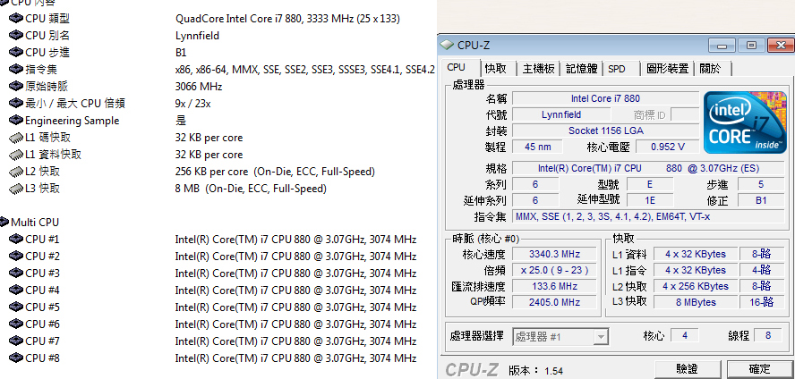Click the memory icon beside L2 快取
The width and height of the screenshot is (795, 379).
coord(16,172)
